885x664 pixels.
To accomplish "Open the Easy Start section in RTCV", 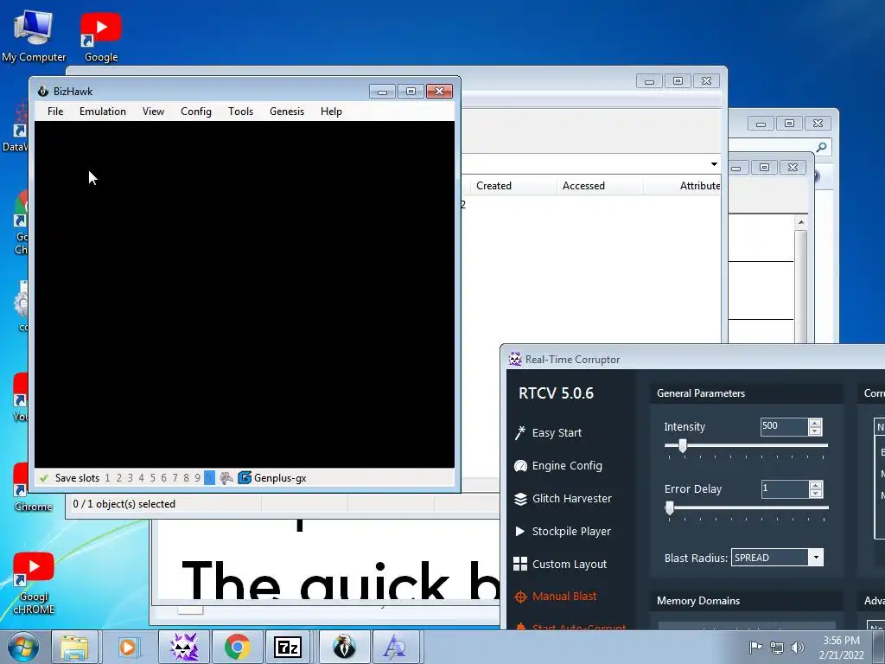I will (548, 433).
